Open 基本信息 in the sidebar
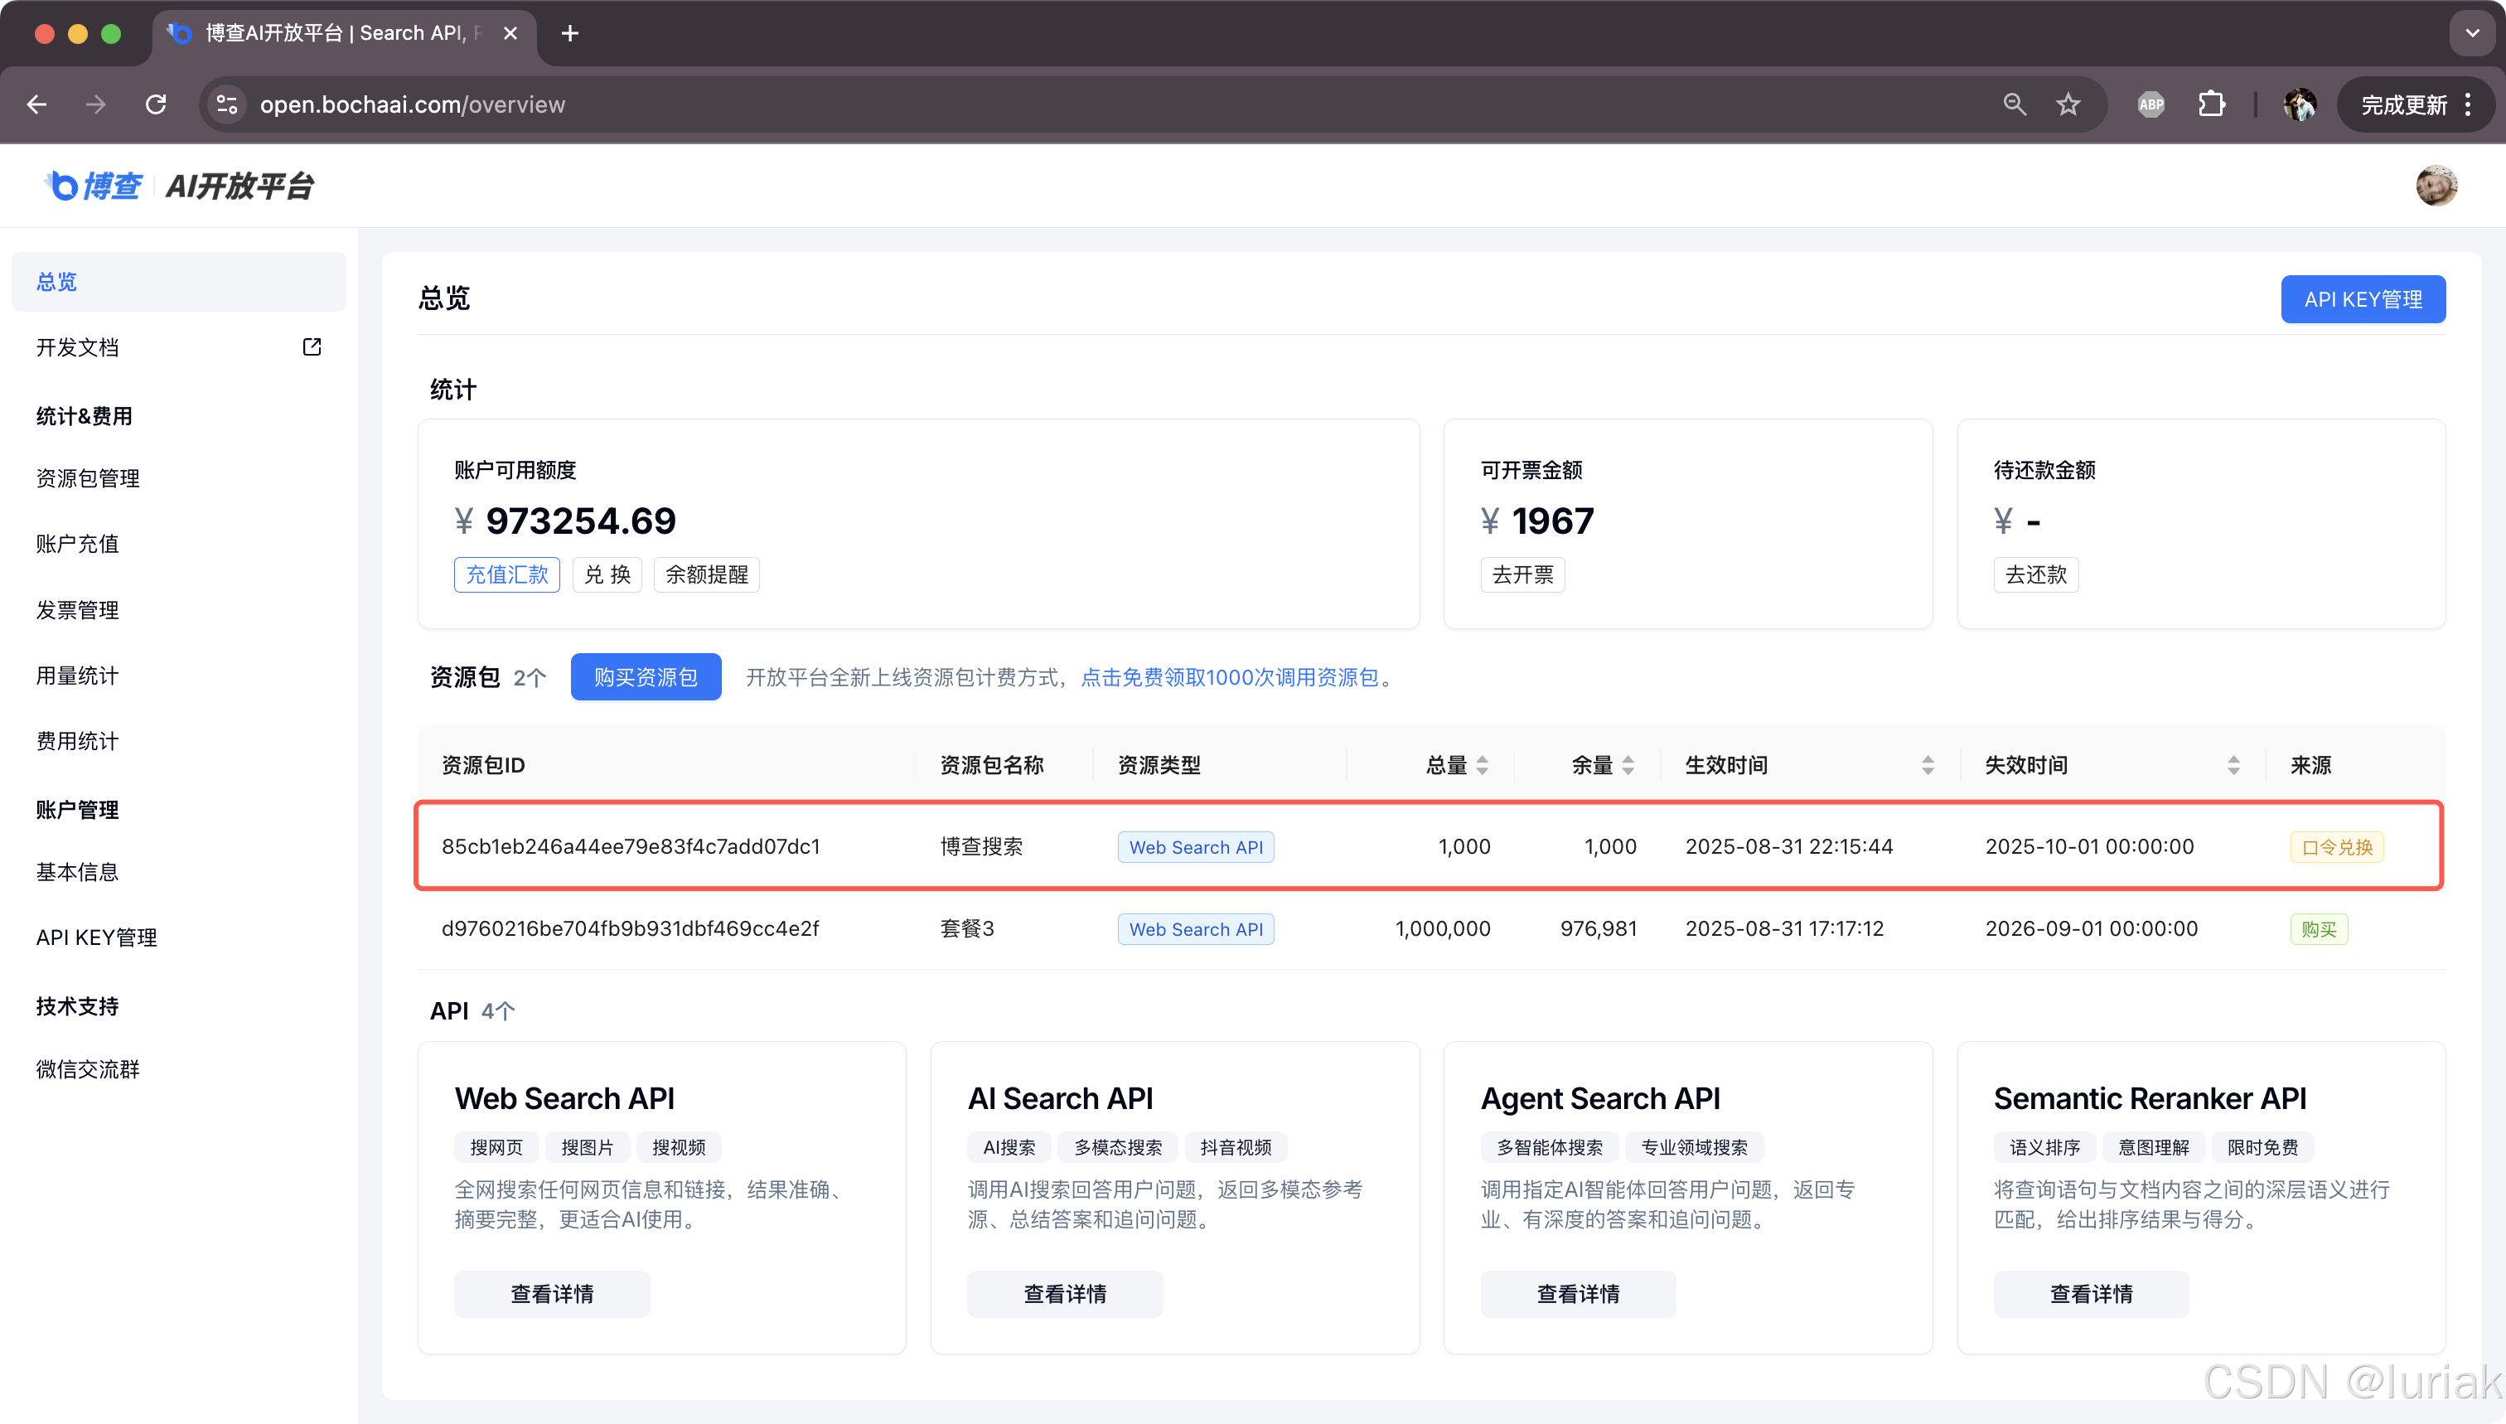Screen dimensions: 2506x1424 coord(179,871)
